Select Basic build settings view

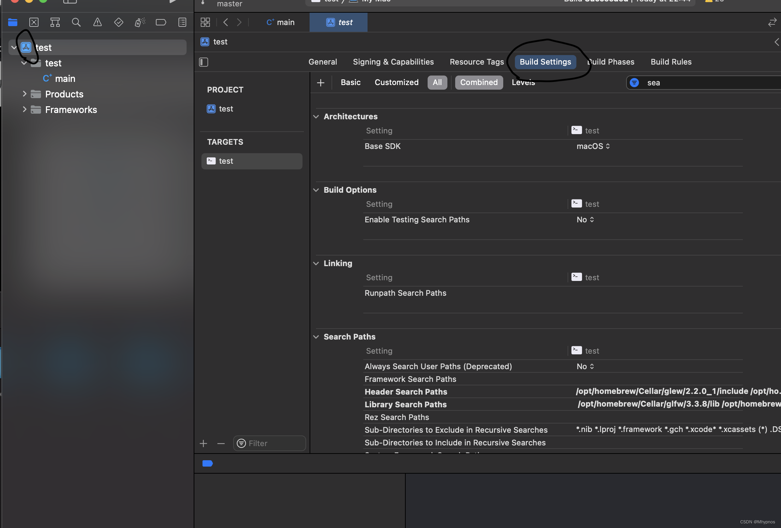tap(350, 83)
